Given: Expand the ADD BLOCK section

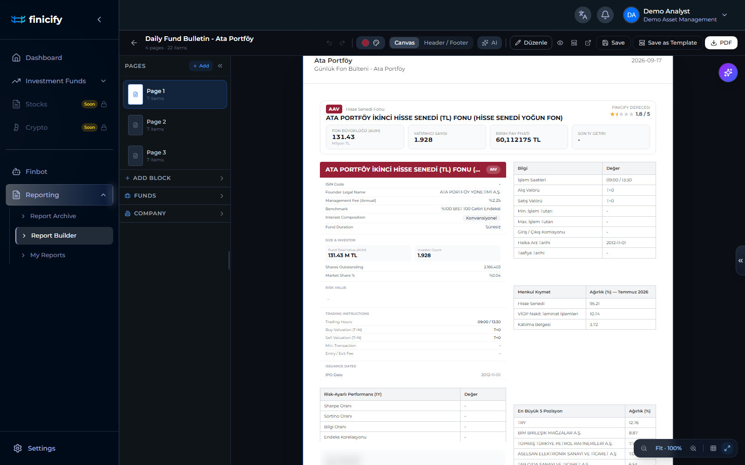Looking at the screenshot, I should pyautogui.click(x=175, y=178).
